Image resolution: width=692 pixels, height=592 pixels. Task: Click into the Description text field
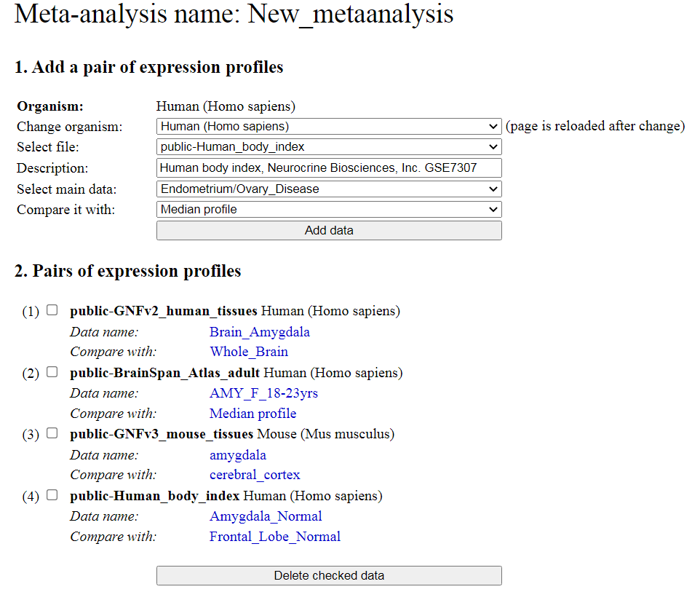tap(329, 168)
